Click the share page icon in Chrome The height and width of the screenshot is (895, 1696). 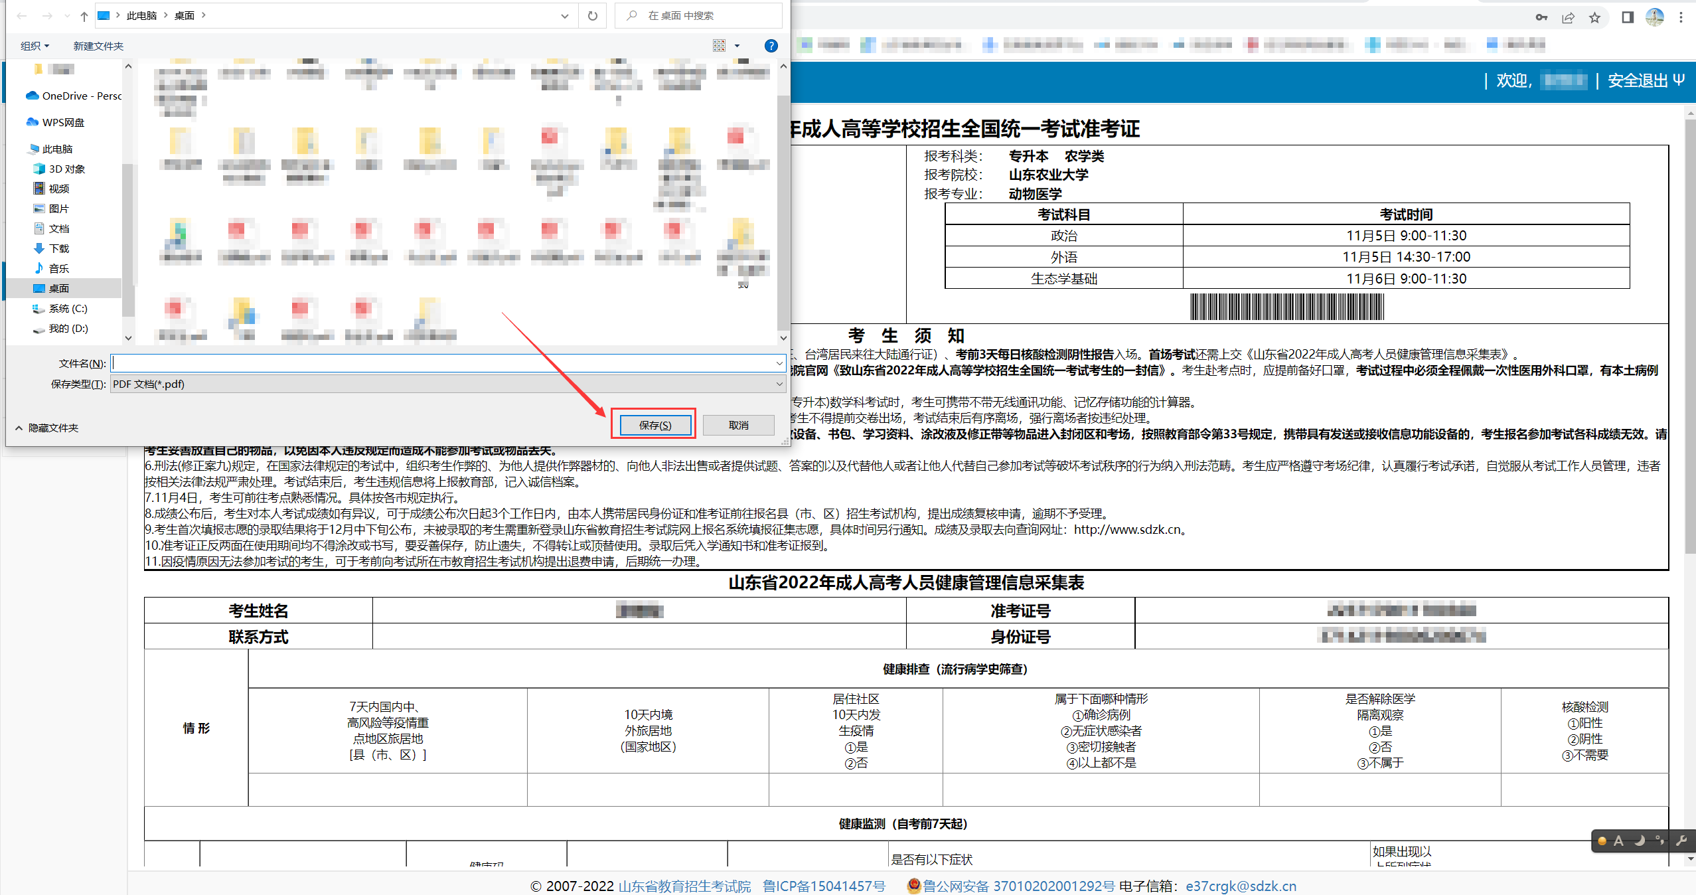1568,17
